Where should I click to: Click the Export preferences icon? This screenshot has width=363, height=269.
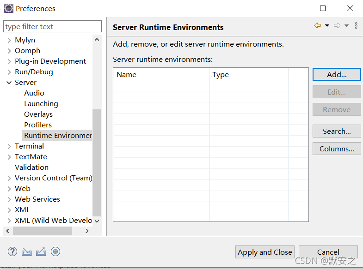(41, 251)
